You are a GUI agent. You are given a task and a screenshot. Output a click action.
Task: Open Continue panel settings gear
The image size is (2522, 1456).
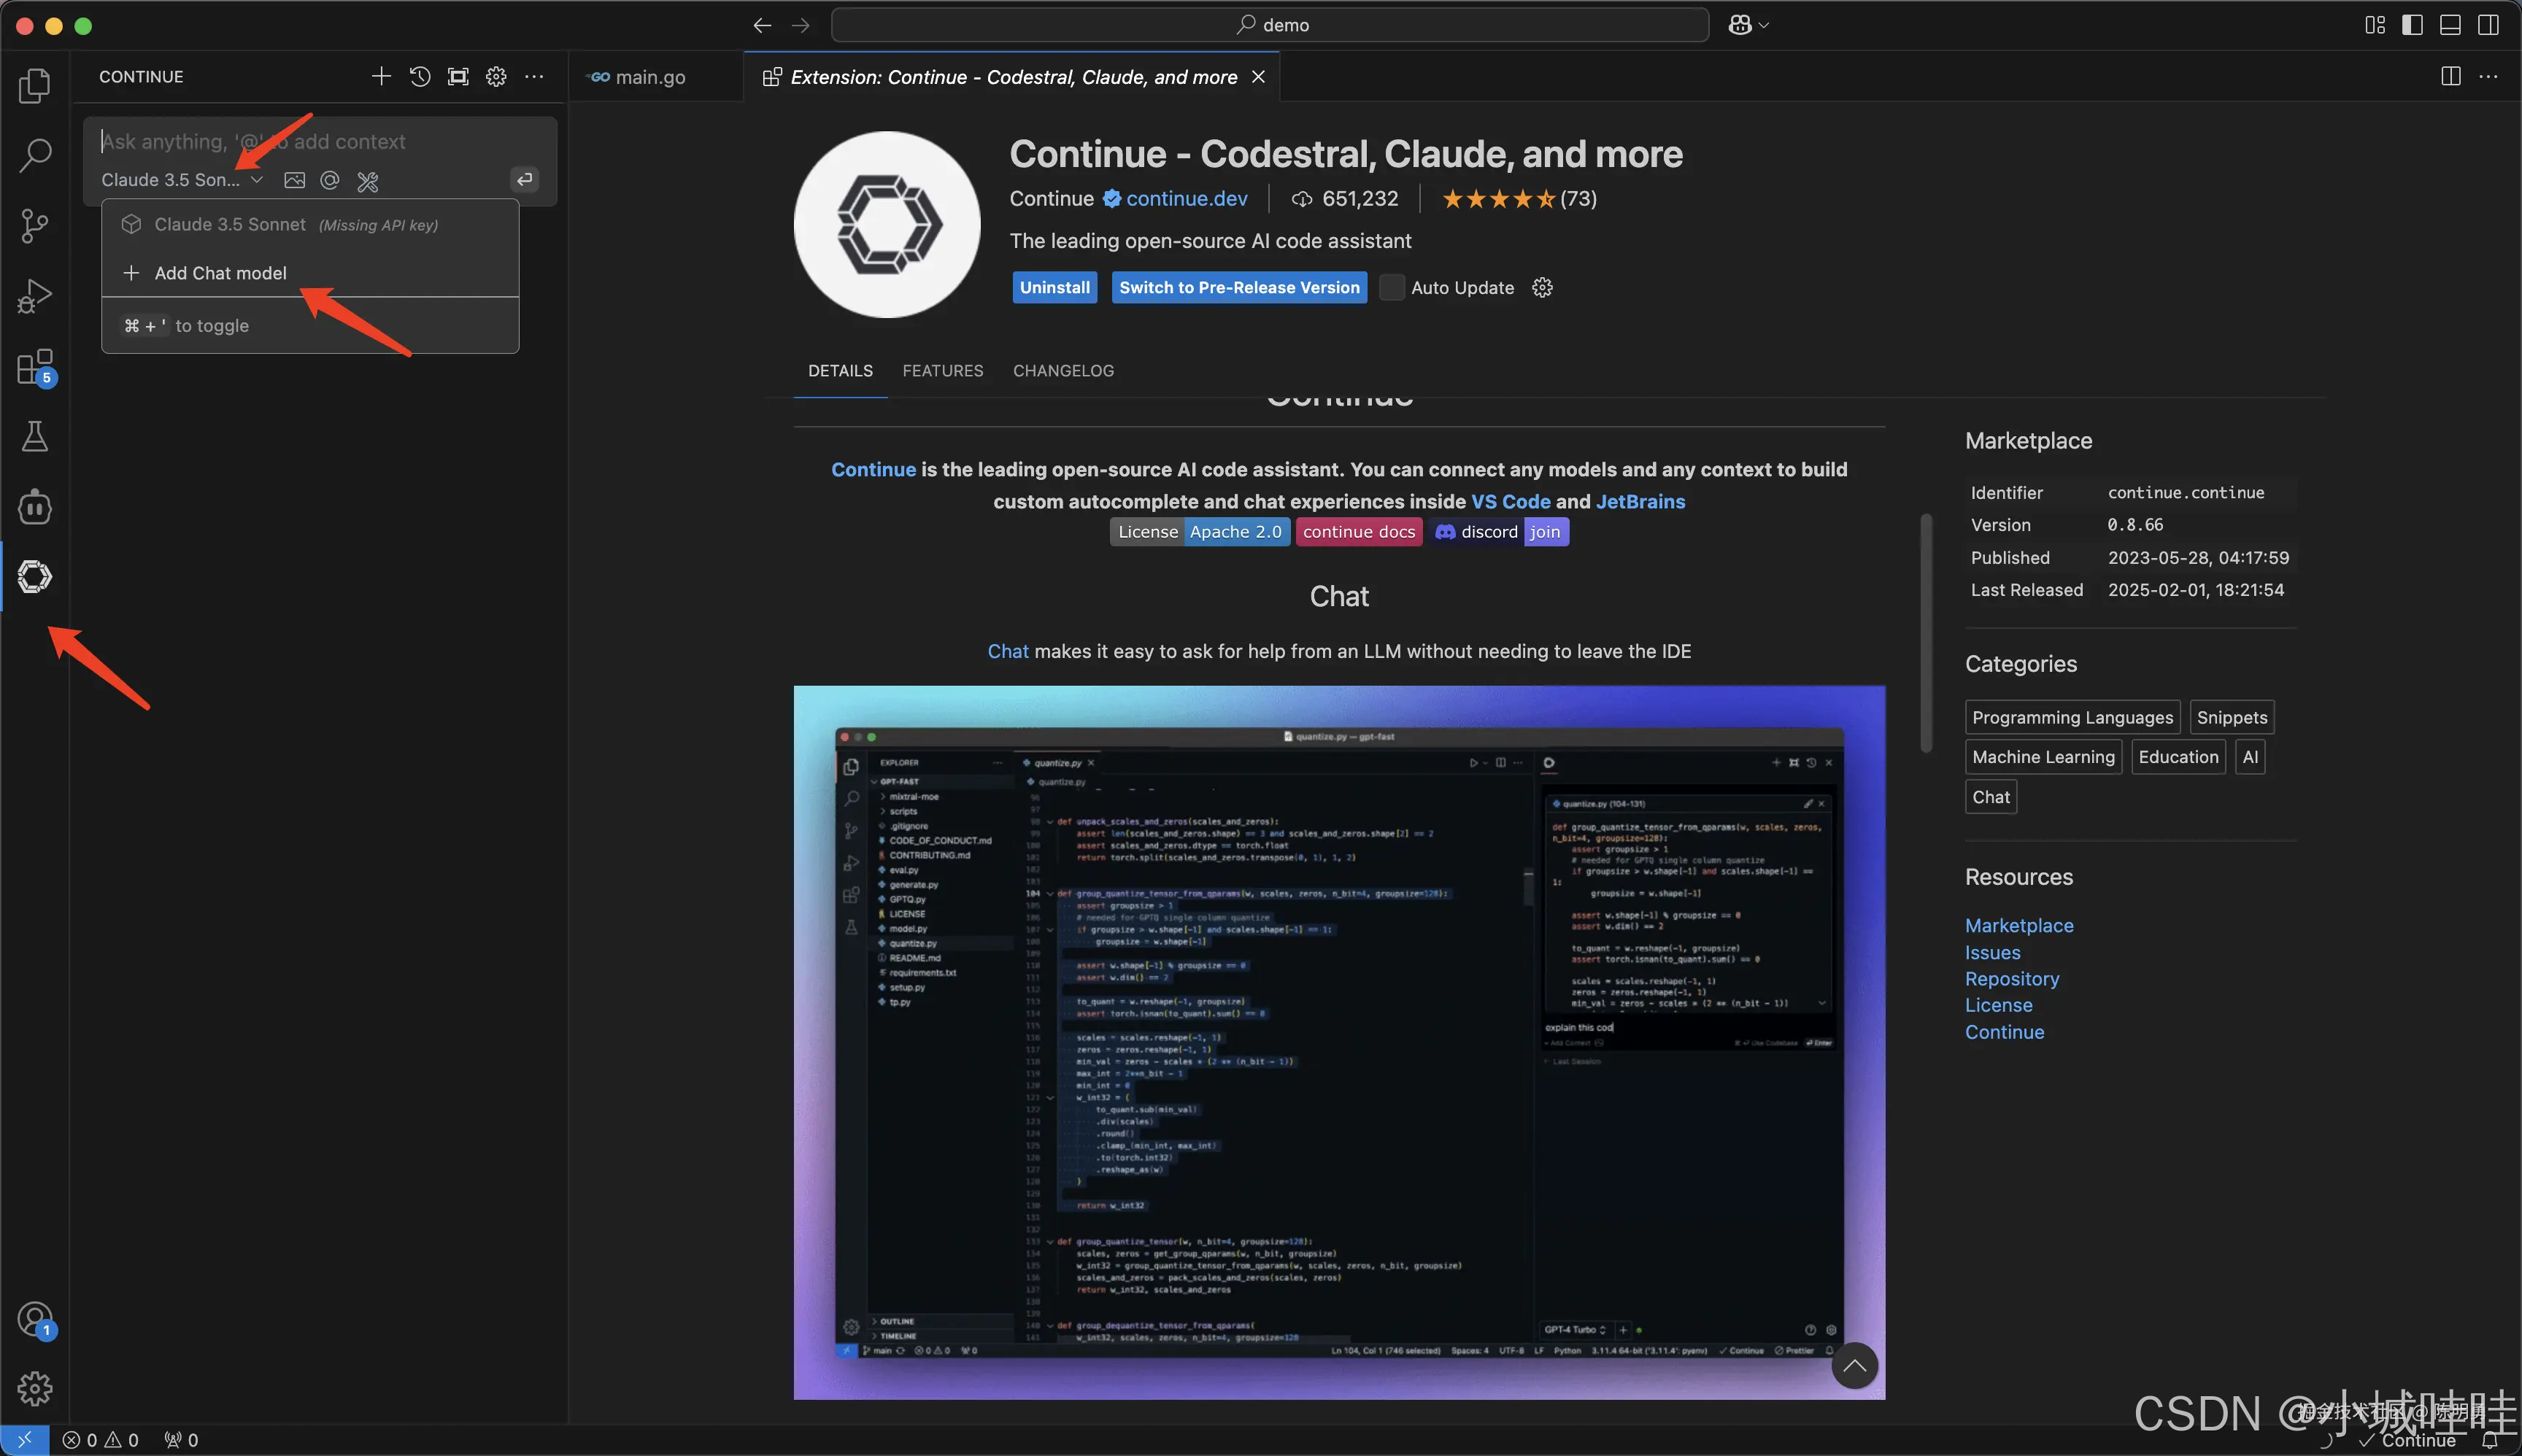coord(496,77)
